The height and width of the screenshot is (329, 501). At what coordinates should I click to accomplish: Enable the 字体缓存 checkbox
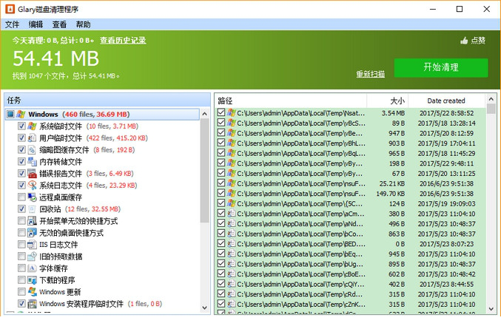21,268
